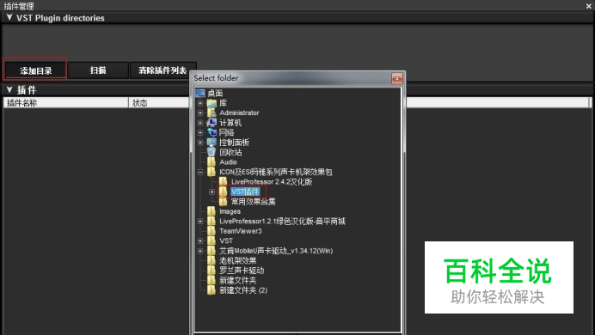The image size is (595, 335).
Task: Click the 控制面板 control panel icon
Action: pos(212,143)
